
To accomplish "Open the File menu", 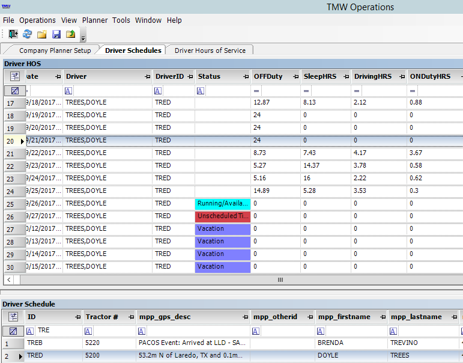I will coord(8,20).
